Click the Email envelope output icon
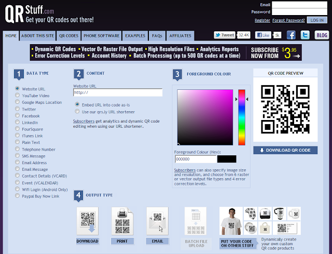 [x=157, y=221]
